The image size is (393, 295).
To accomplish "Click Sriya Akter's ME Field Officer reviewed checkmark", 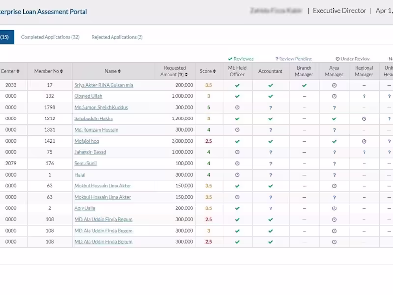I will 237,85.
